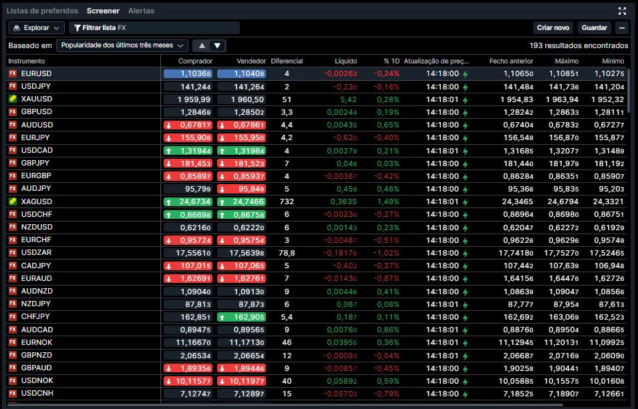
Task: Click the Guardar button
Action: (594, 27)
